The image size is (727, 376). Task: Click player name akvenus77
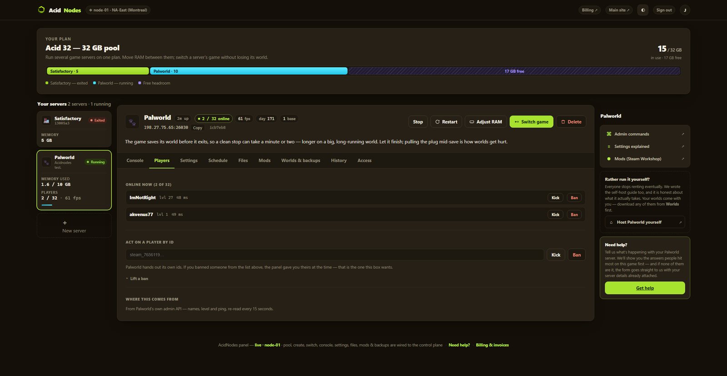click(141, 215)
